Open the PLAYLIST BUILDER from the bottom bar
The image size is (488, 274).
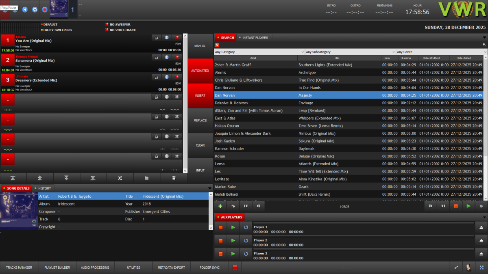[57, 267]
